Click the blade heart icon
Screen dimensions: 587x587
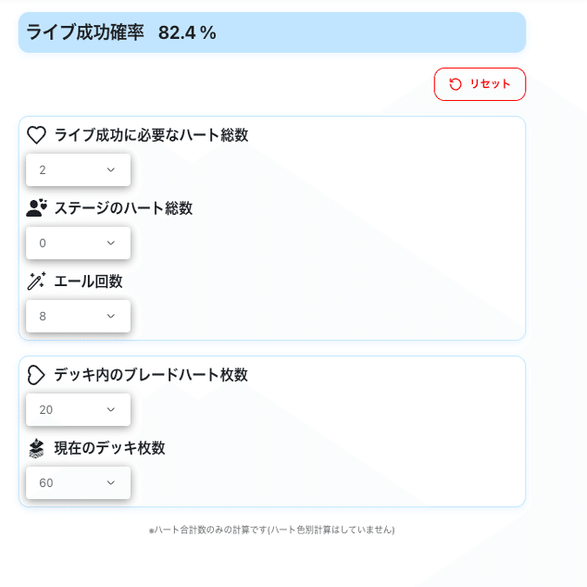click(x=36, y=375)
